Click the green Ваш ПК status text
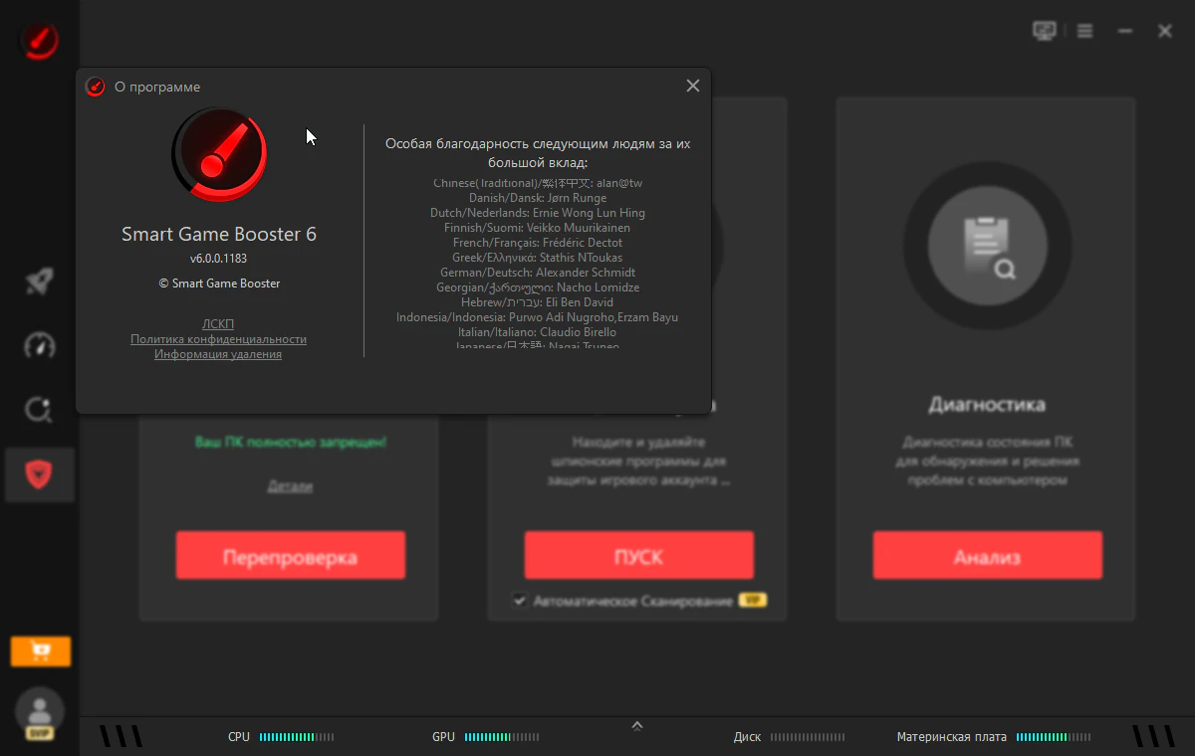This screenshot has height=756, width=1195. pyautogui.click(x=290, y=441)
